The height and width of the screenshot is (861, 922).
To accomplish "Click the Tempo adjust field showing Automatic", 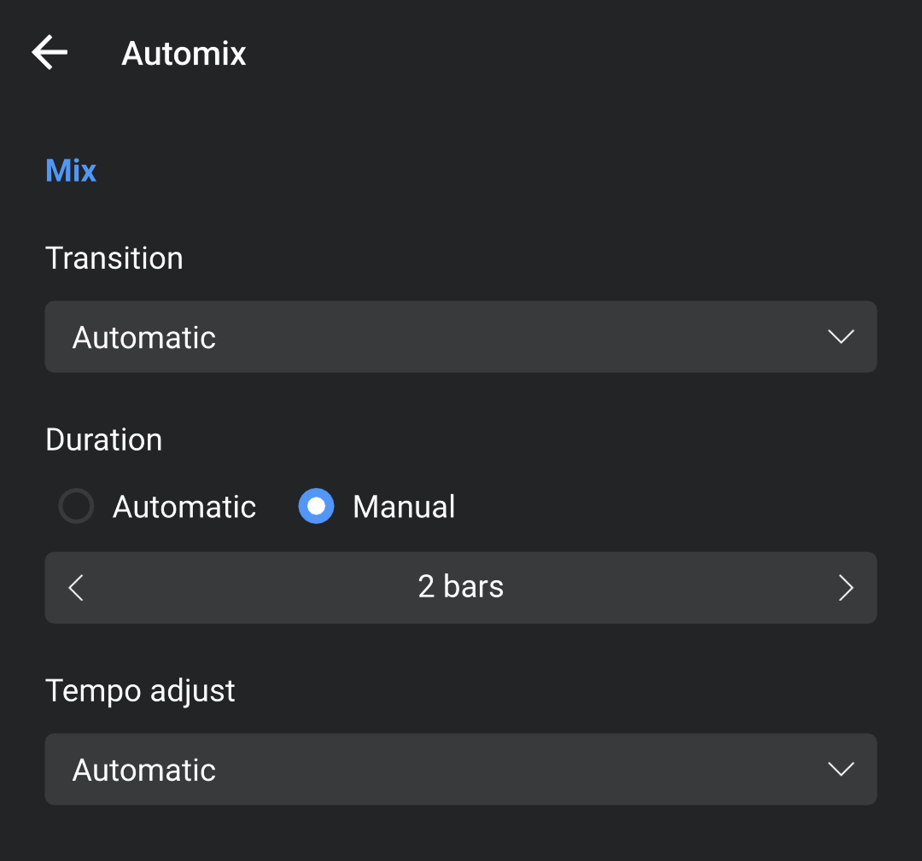I will [461, 769].
